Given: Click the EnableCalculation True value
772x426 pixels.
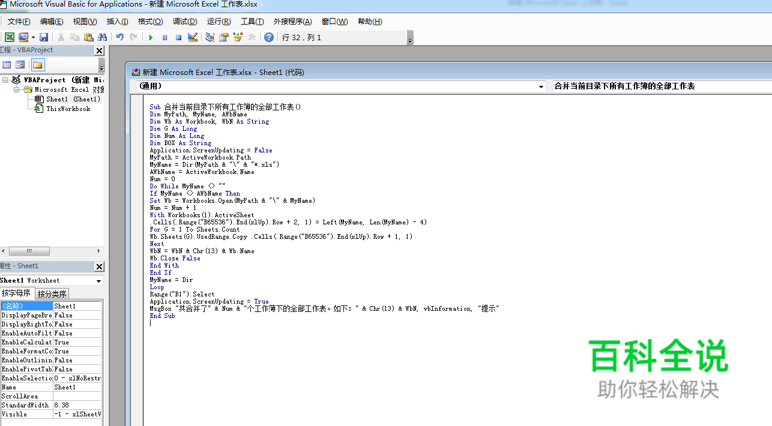Looking at the screenshot, I should pos(78,342).
